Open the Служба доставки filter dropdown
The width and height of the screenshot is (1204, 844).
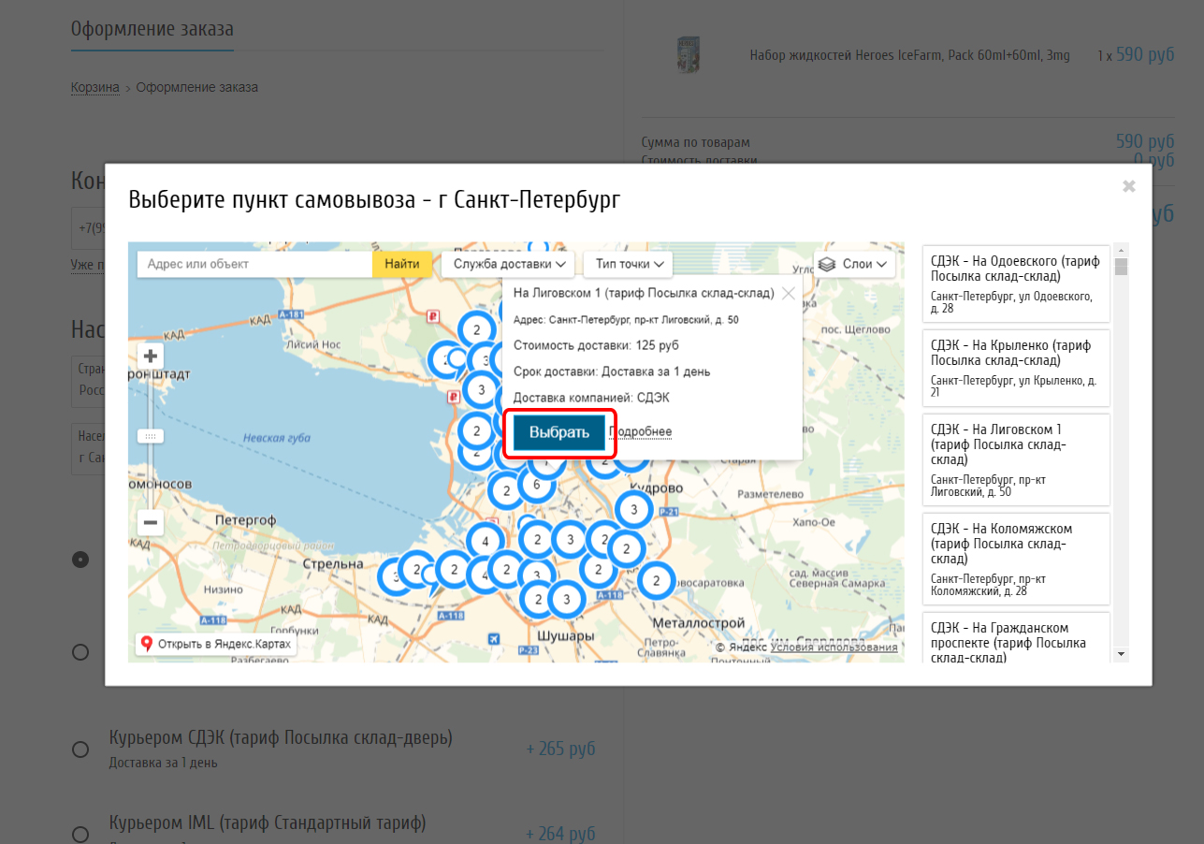pos(508,264)
